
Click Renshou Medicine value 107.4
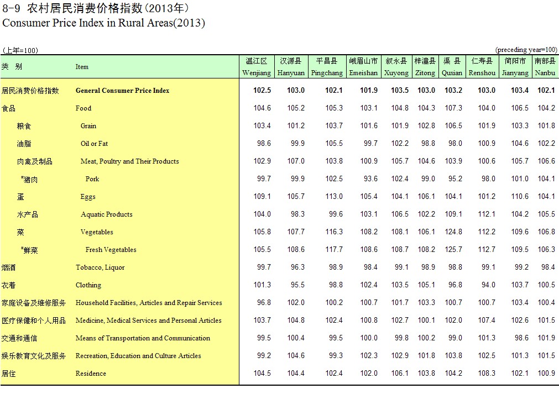click(x=487, y=321)
